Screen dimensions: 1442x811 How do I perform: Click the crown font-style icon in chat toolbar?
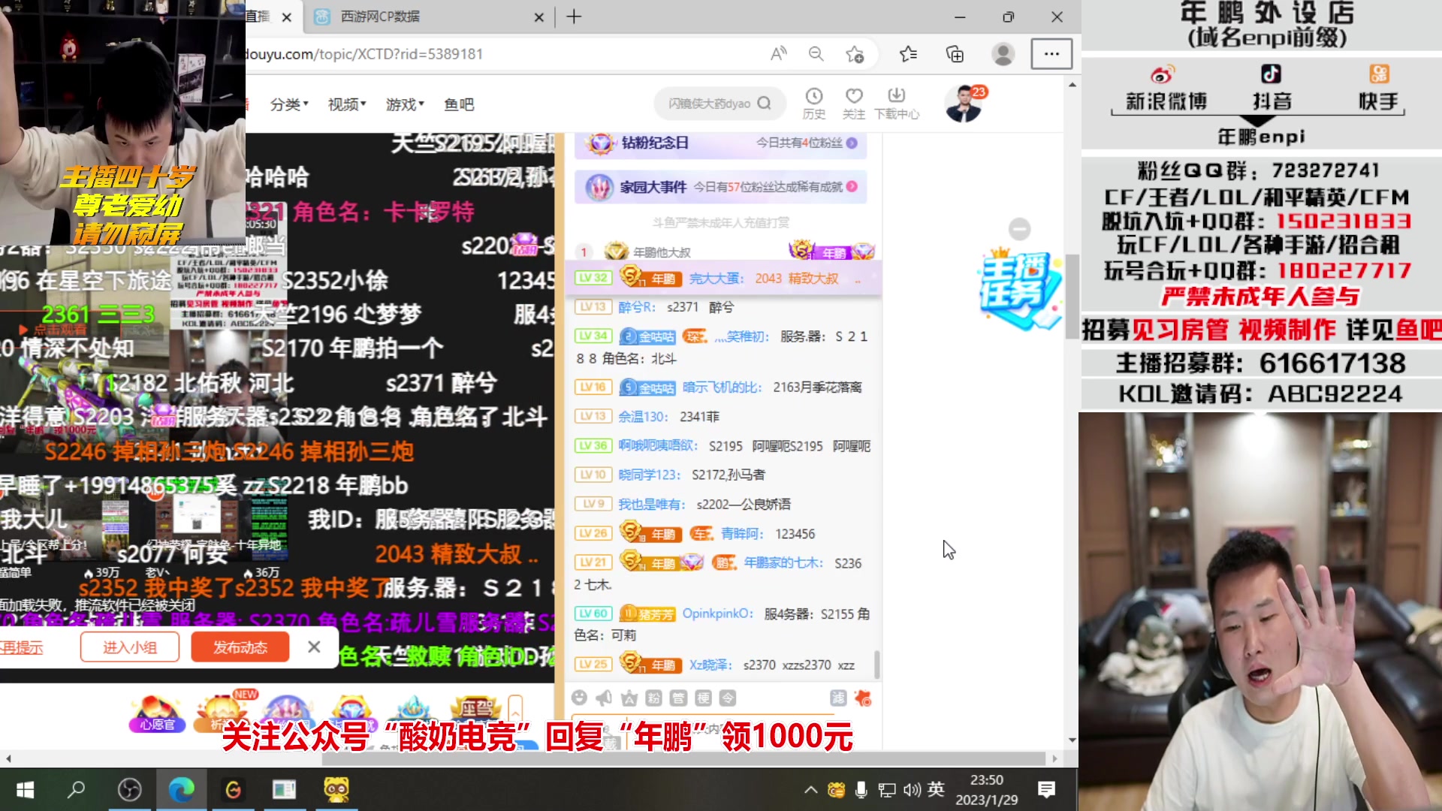(629, 698)
